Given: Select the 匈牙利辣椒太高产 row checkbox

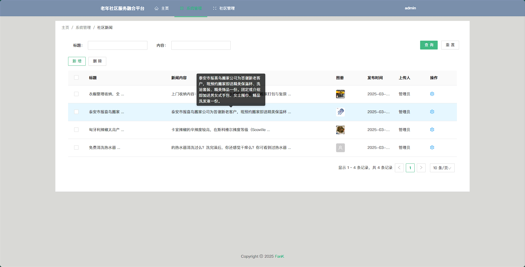Looking at the screenshot, I should 76,130.
